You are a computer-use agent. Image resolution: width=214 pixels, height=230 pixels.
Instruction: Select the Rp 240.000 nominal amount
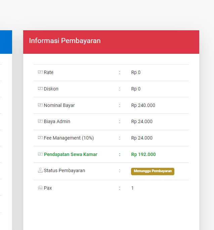[143, 105]
